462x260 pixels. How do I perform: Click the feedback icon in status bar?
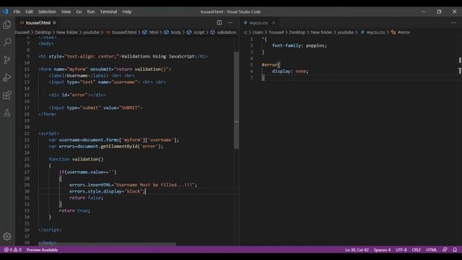(445, 250)
